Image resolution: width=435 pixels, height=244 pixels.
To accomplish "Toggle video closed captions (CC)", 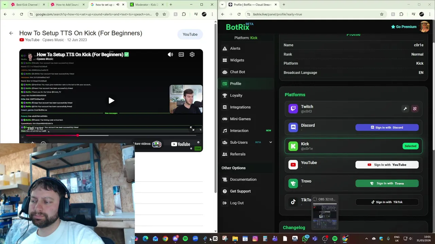I will 181,55.
